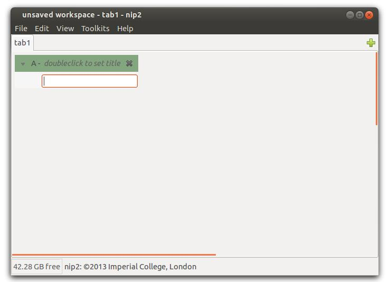Collapse column A using the triangle arrow

coord(23,64)
